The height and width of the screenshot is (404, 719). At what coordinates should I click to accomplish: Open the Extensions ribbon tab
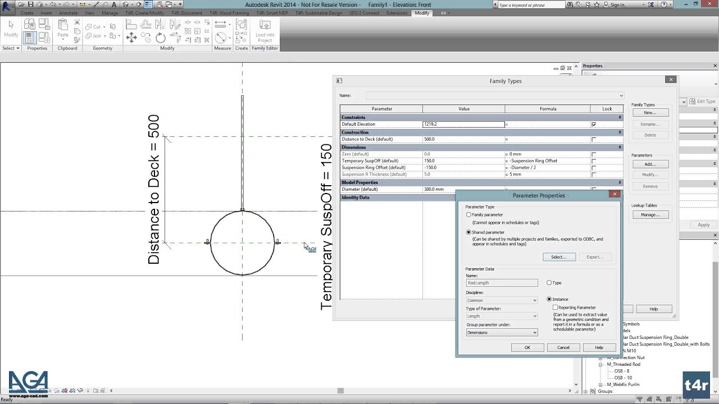tap(397, 13)
